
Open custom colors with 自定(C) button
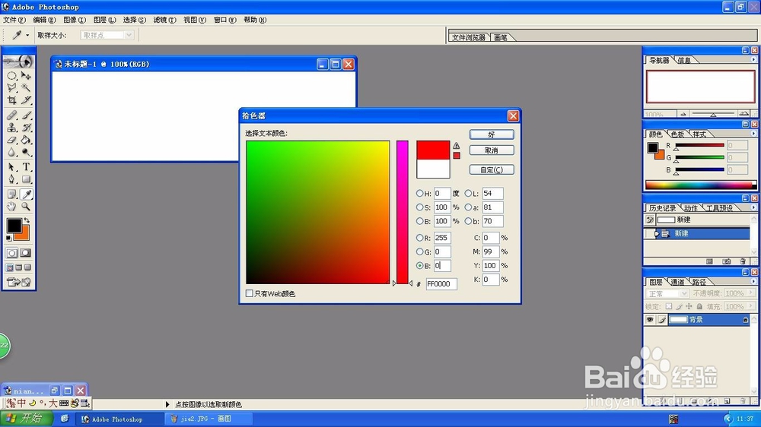(492, 169)
